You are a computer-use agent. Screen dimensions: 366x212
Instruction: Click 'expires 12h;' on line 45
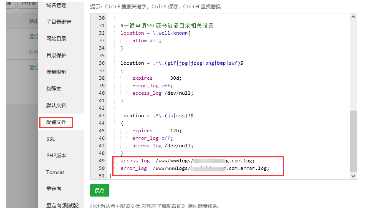pyautogui.click(x=157, y=131)
